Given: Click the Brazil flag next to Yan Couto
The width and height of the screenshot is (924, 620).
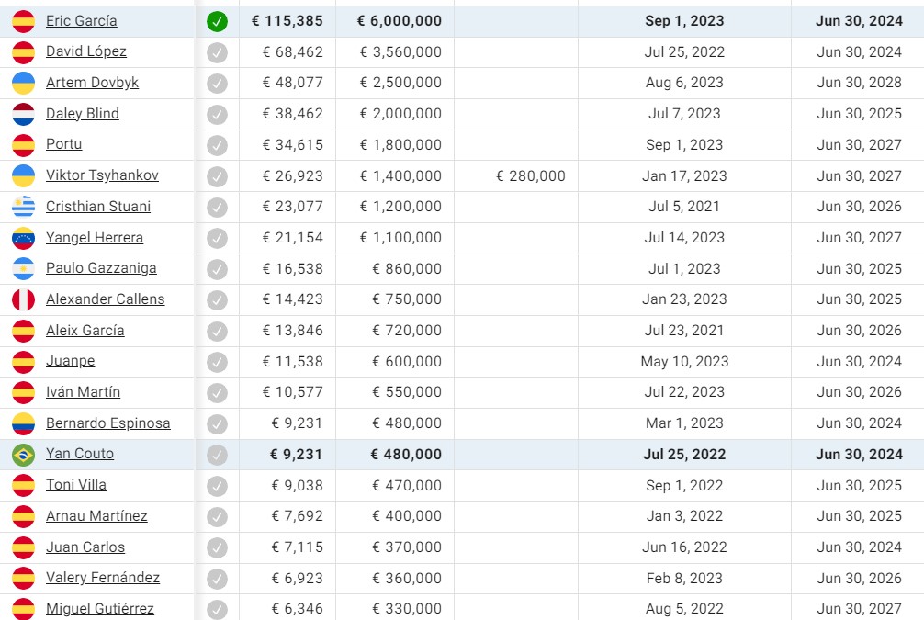Looking at the screenshot, I should (23, 455).
